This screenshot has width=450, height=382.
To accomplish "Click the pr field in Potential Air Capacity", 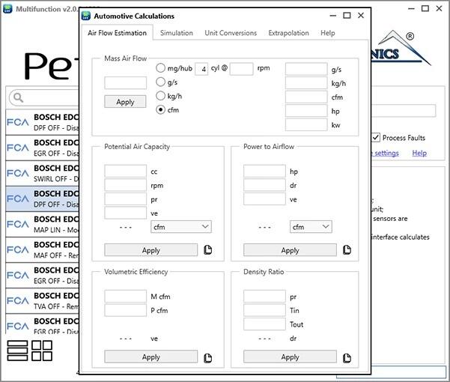I will tap(125, 199).
